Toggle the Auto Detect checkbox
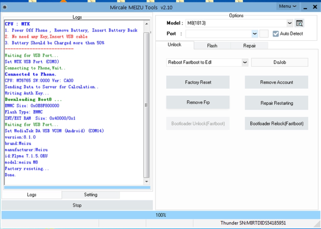The image size is (321, 229). 275,34
